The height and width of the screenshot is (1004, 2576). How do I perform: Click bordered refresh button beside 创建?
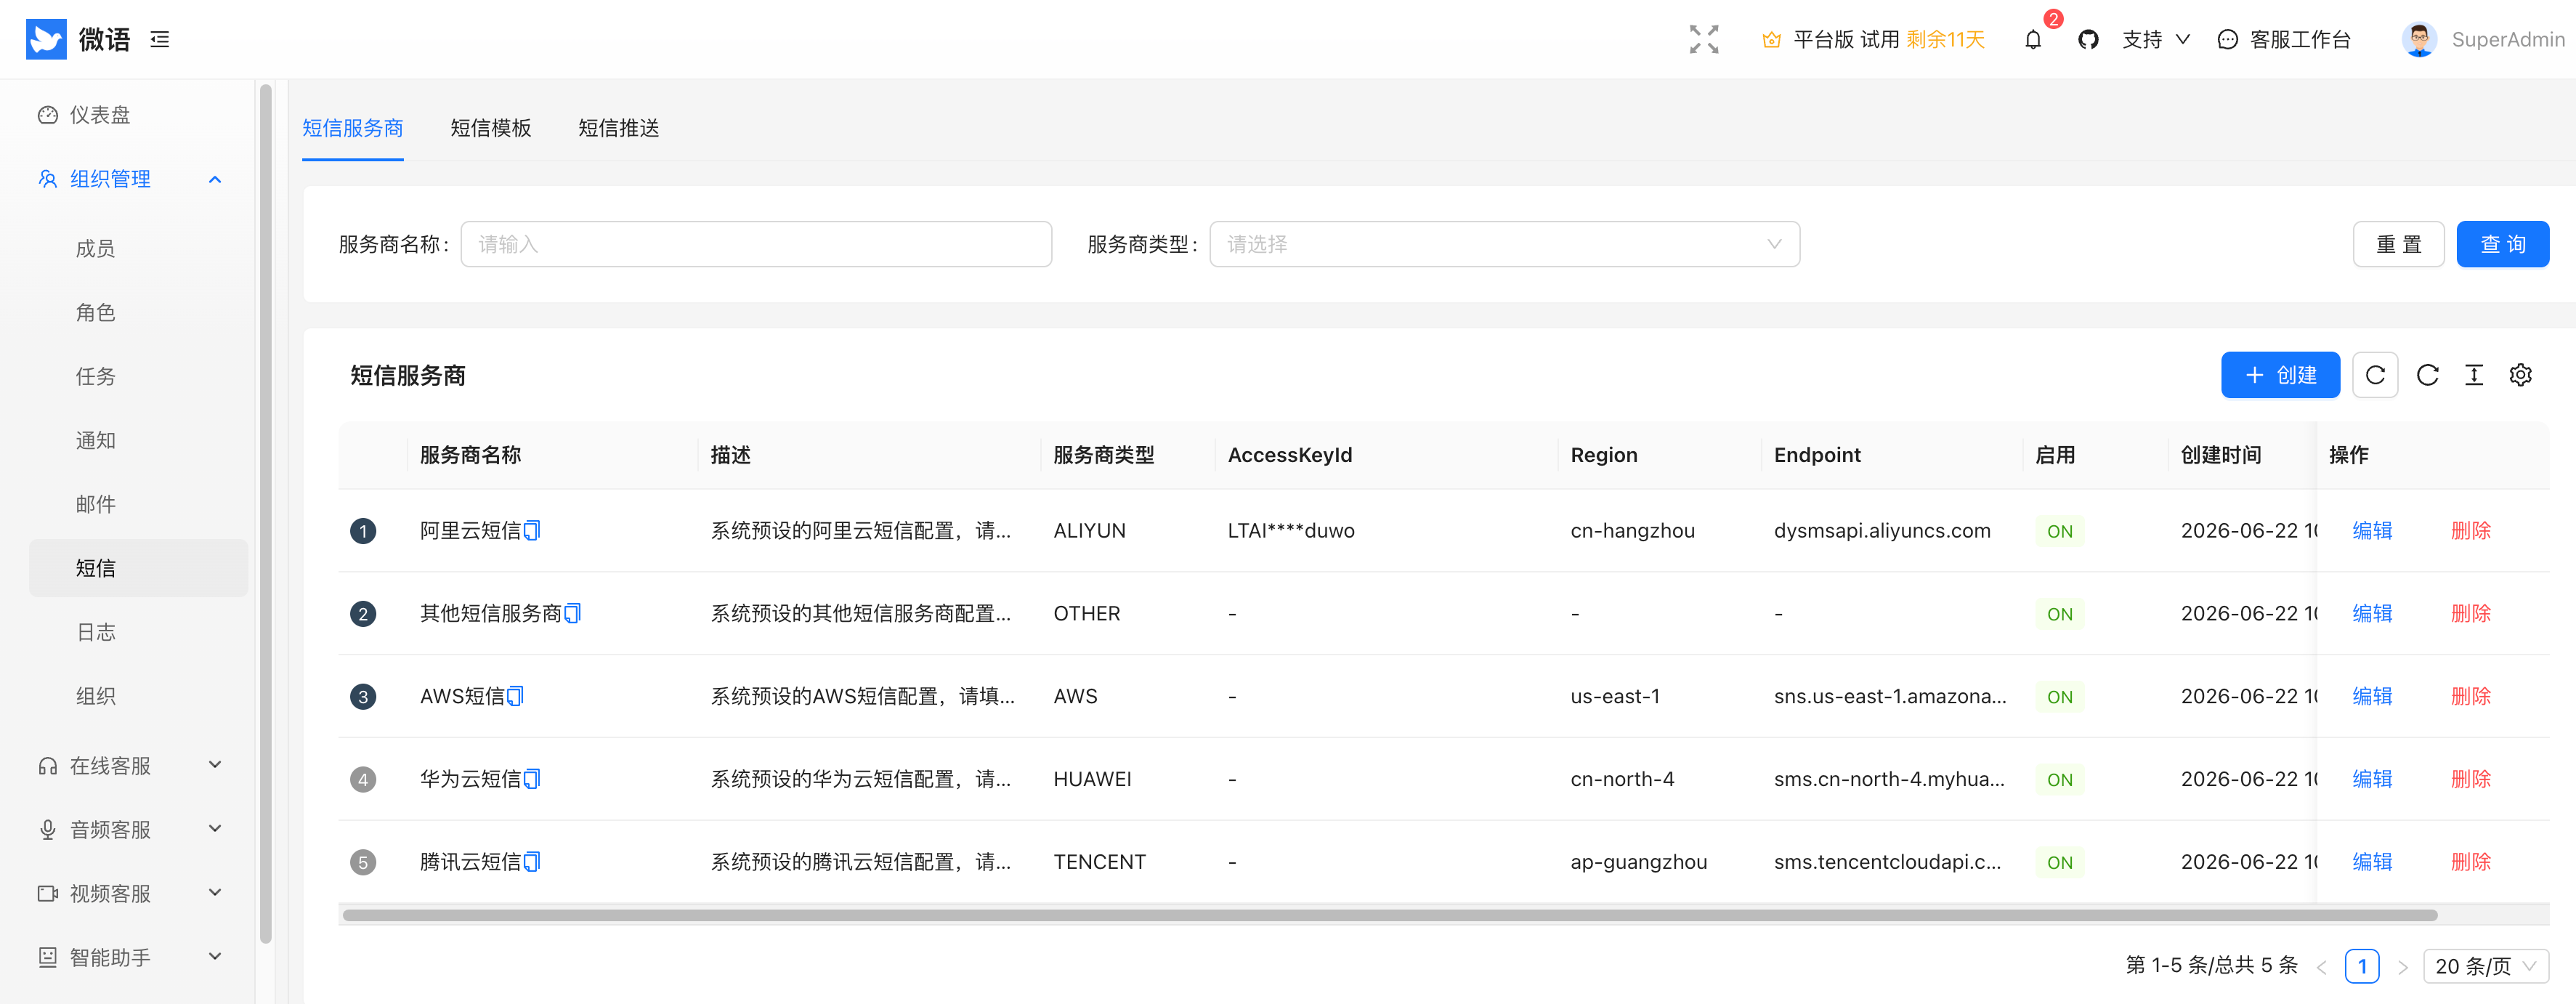coord(2375,375)
